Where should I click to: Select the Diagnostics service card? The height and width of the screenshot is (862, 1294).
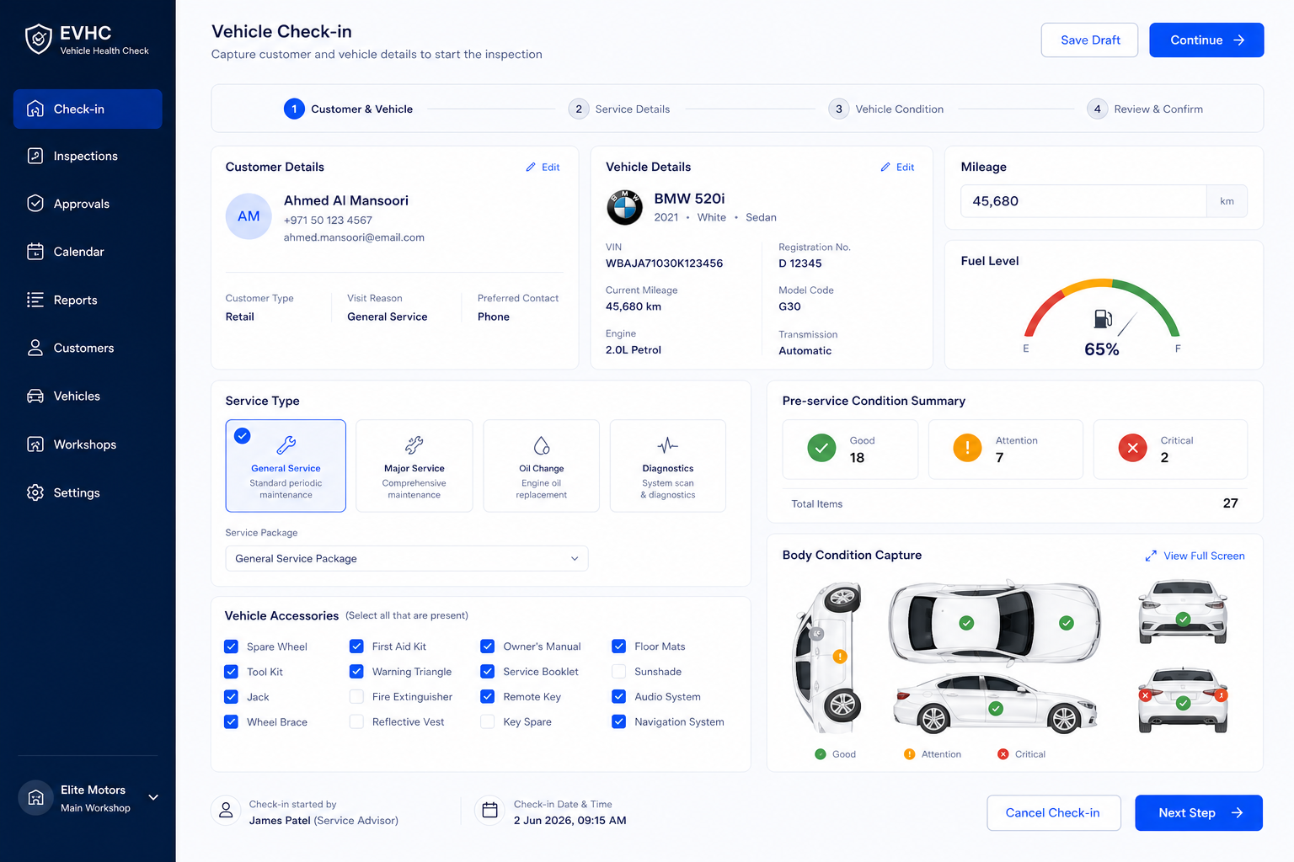coord(668,466)
